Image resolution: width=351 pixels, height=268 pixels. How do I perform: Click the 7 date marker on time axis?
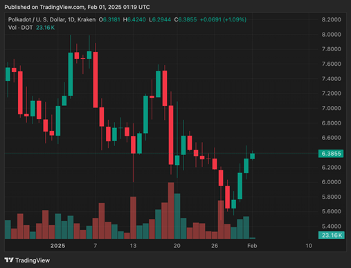point(96,246)
